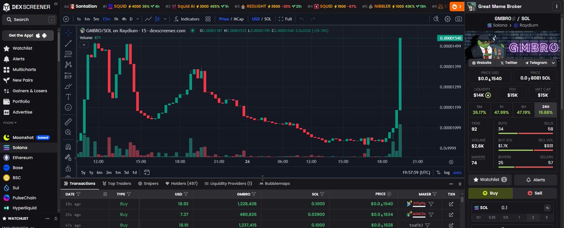Filter by maker JH5pMq funnel icon
The image size is (564, 228).
pyautogui.click(x=431, y=204)
